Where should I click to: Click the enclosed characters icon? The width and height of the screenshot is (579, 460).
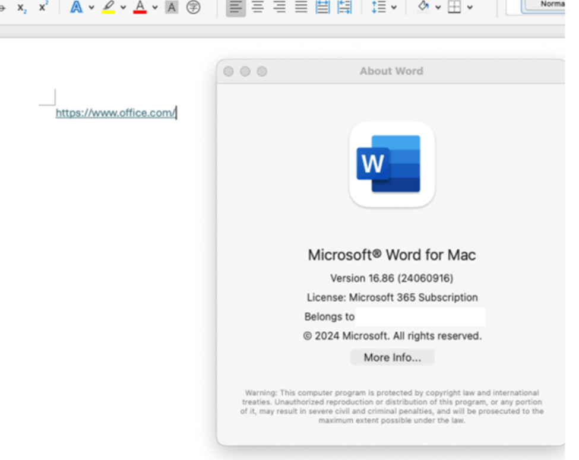(193, 7)
